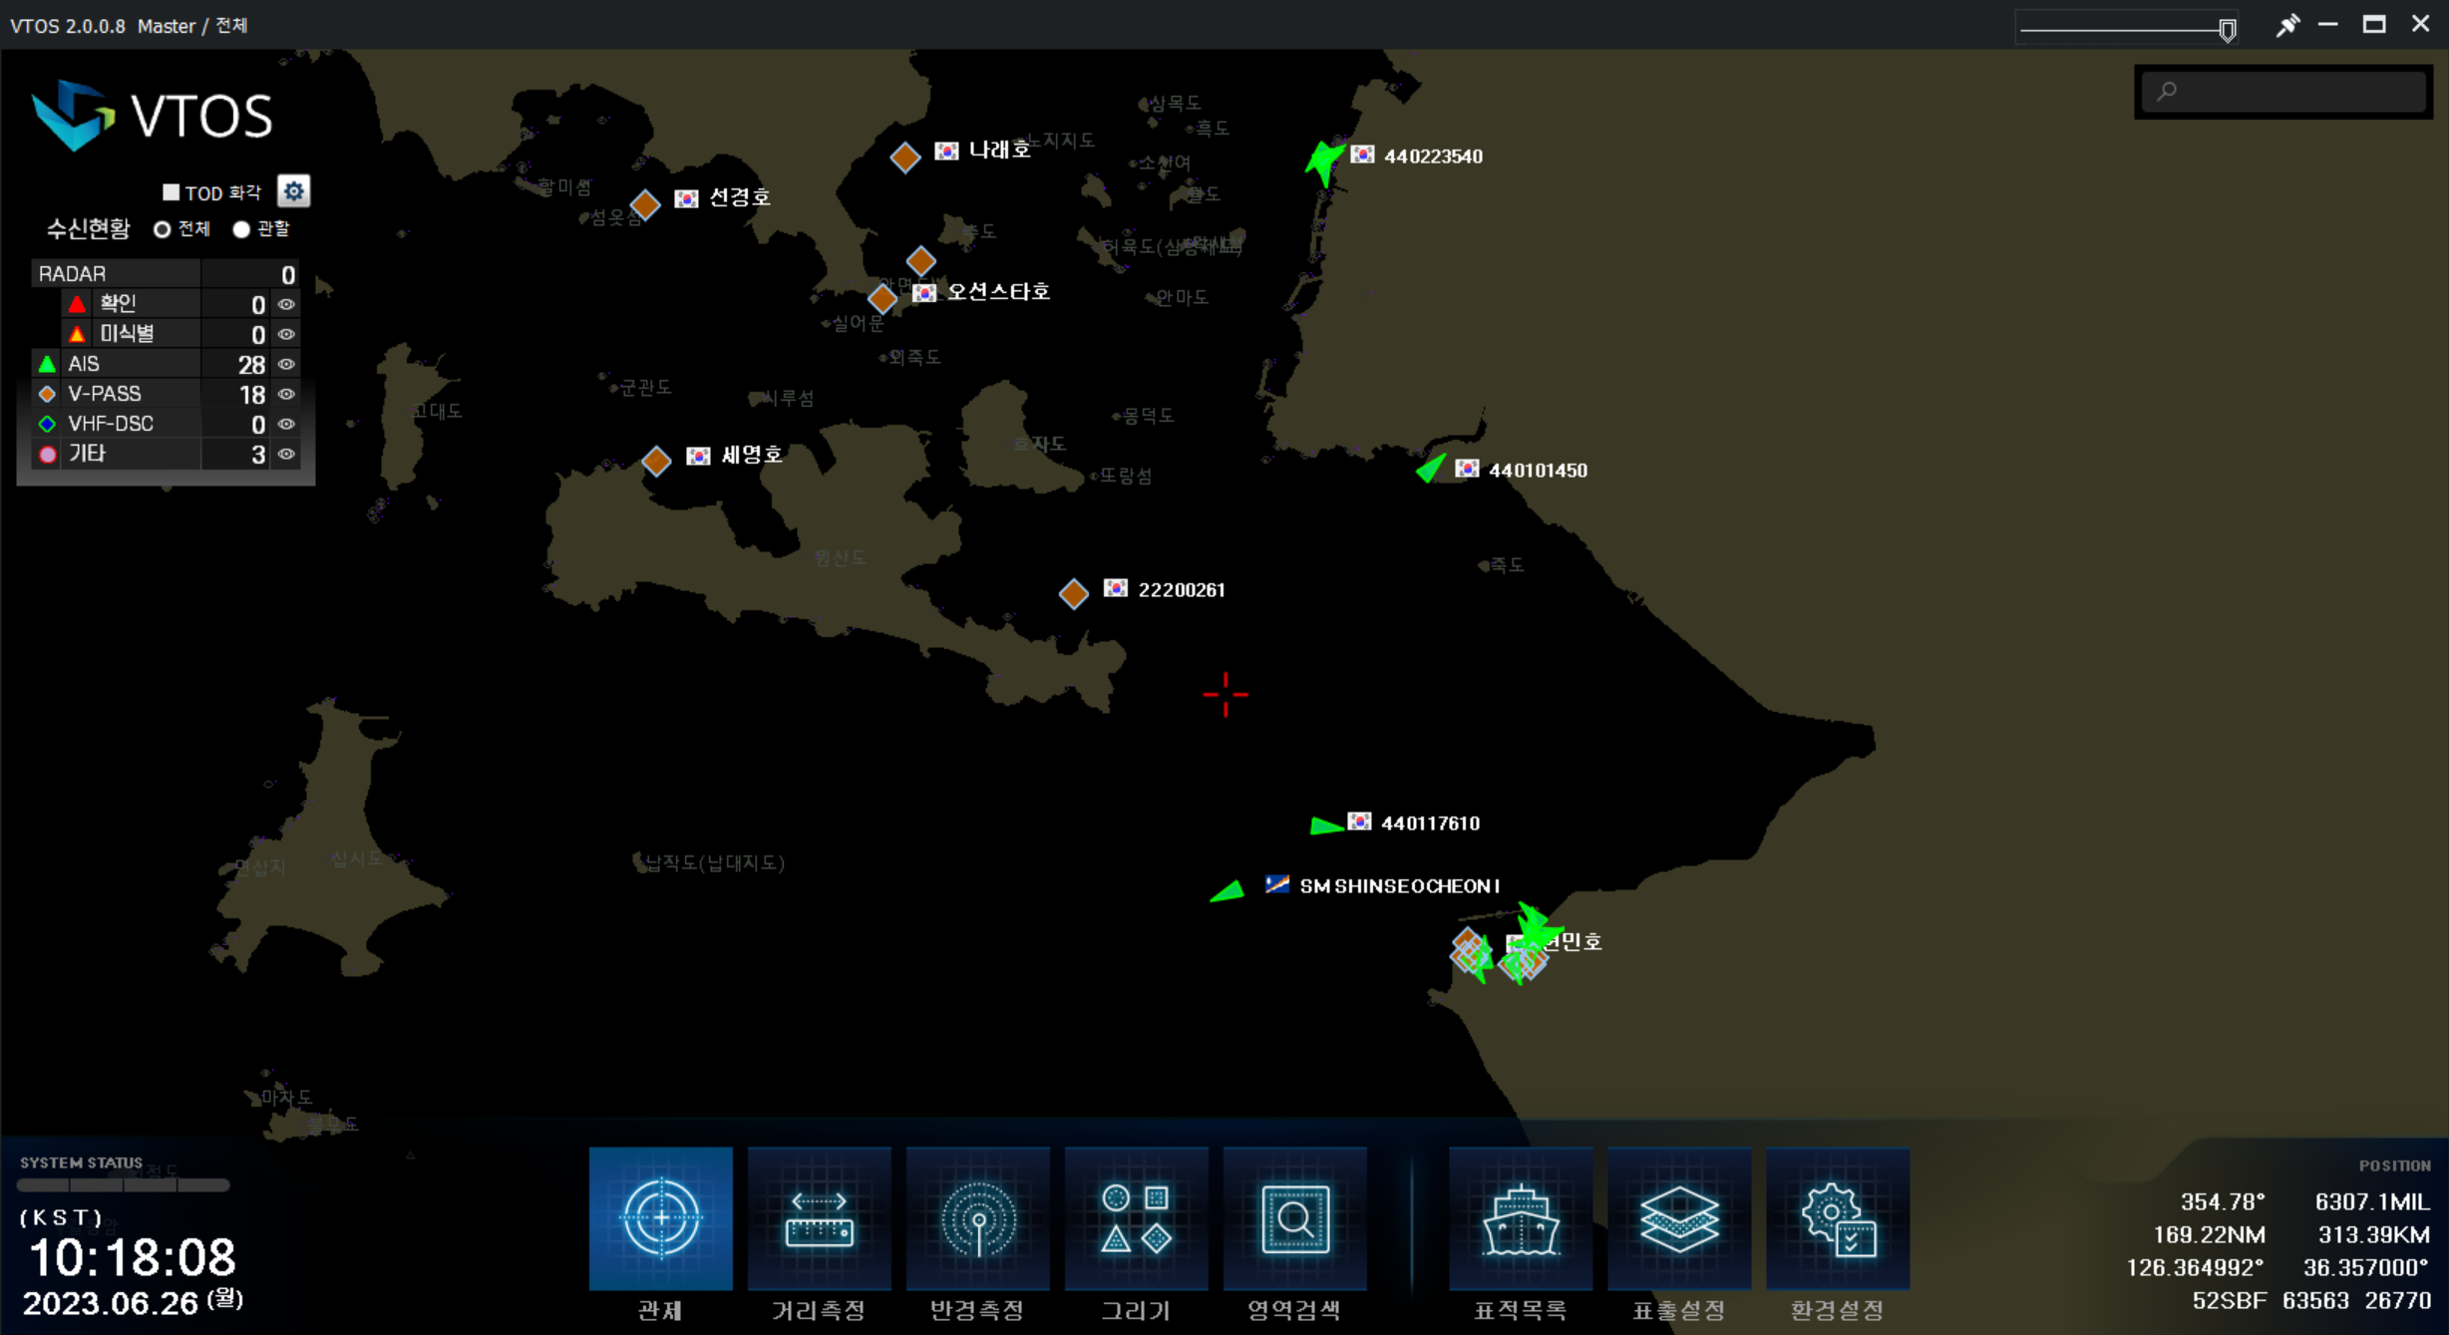Enable the TOD 화각 checkbox

171,191
